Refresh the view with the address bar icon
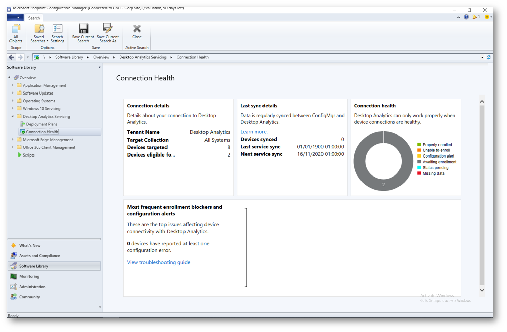The image size is (507, 332). [489, 57]
